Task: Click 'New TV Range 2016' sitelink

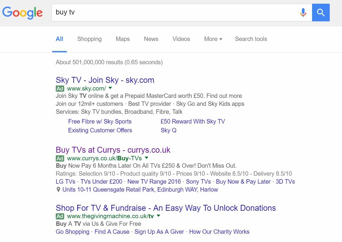Action: pyautogui.click(x=154, y=182)
